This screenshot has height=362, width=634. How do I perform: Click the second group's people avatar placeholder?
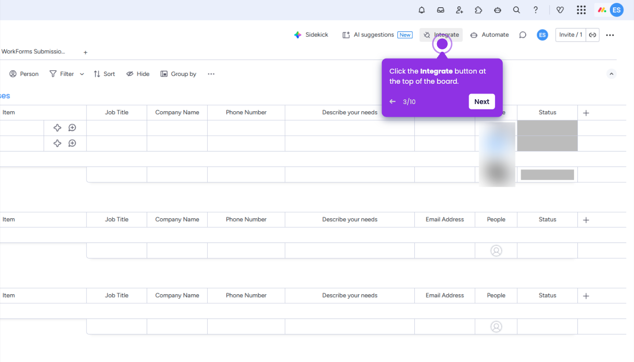[496, 251]
